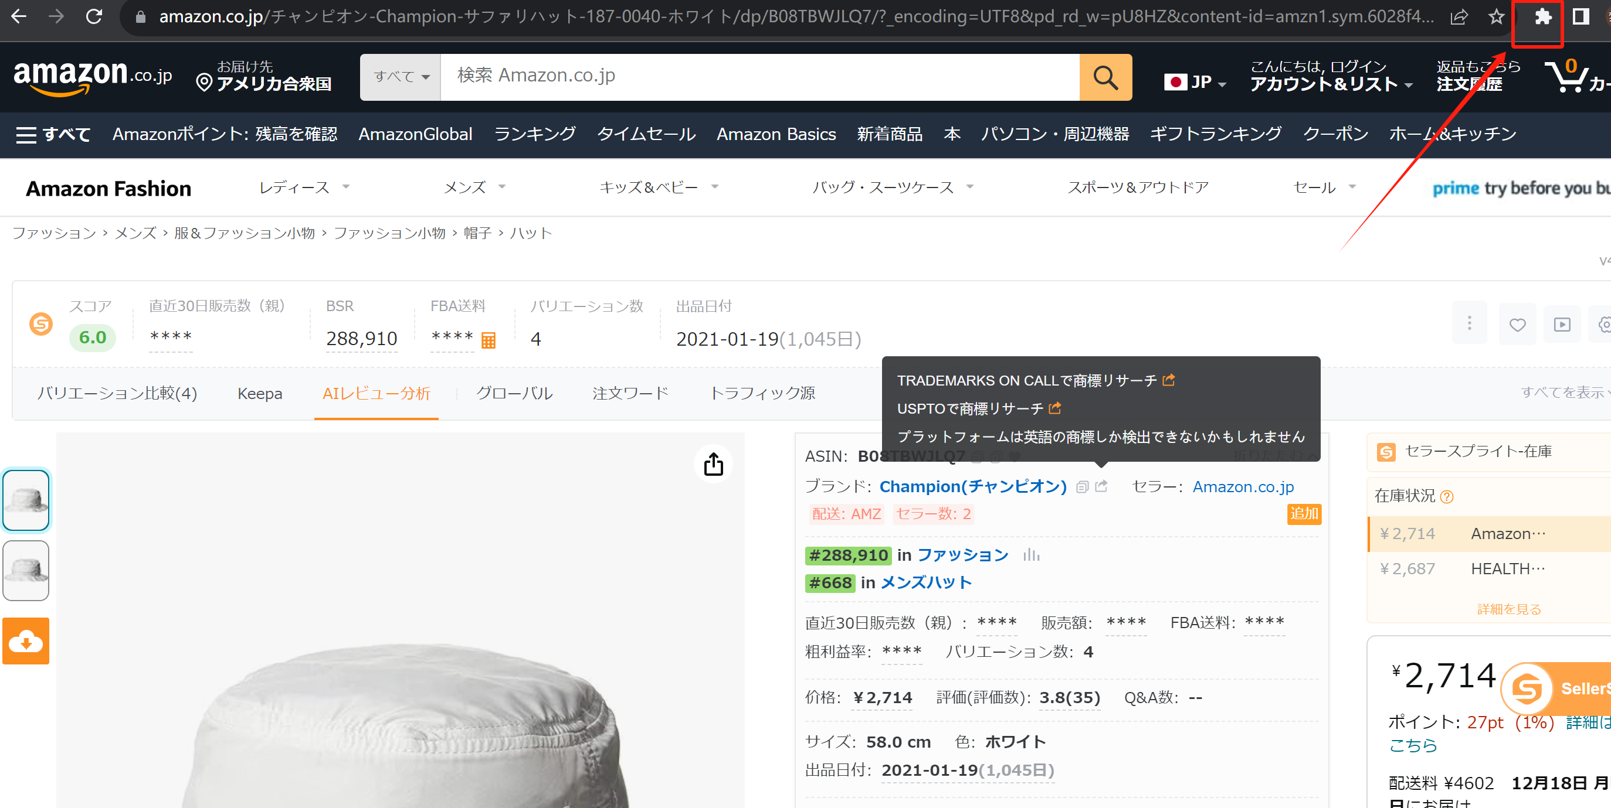Open the browser side panel icon
This screenshot has height=808, width=1611.
coord(1581,17)
